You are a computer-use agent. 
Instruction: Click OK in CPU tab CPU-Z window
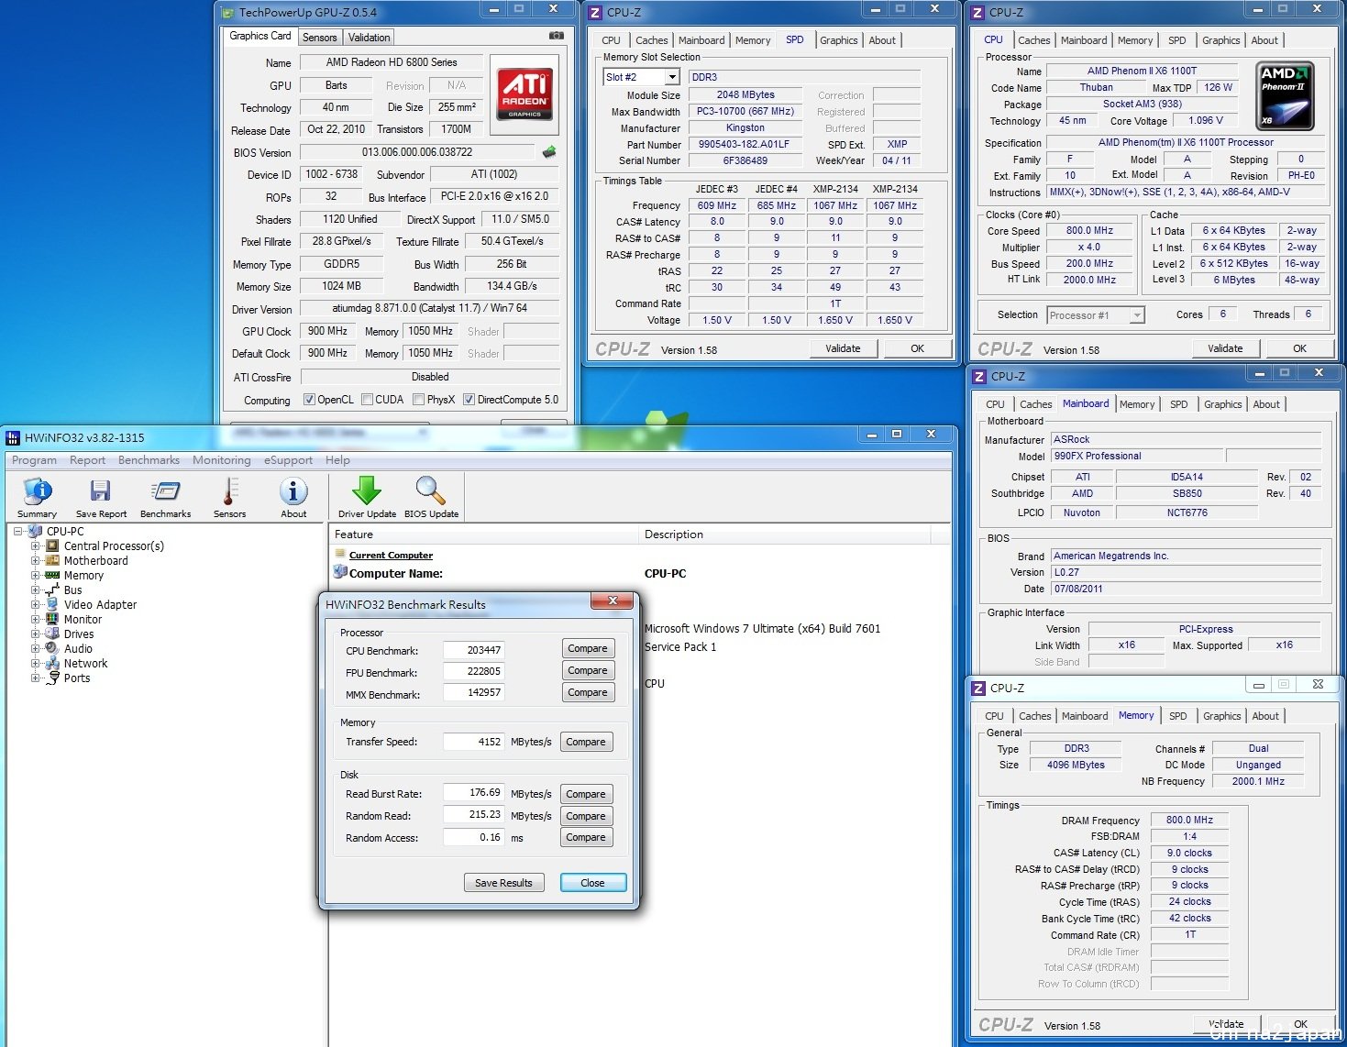click(1299, 348)
